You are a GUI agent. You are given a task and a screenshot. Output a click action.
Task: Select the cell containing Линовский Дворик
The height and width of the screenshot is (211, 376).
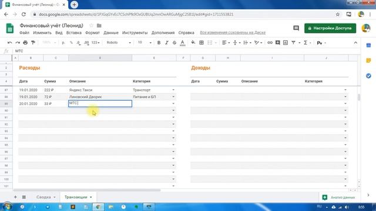point(100,97)
